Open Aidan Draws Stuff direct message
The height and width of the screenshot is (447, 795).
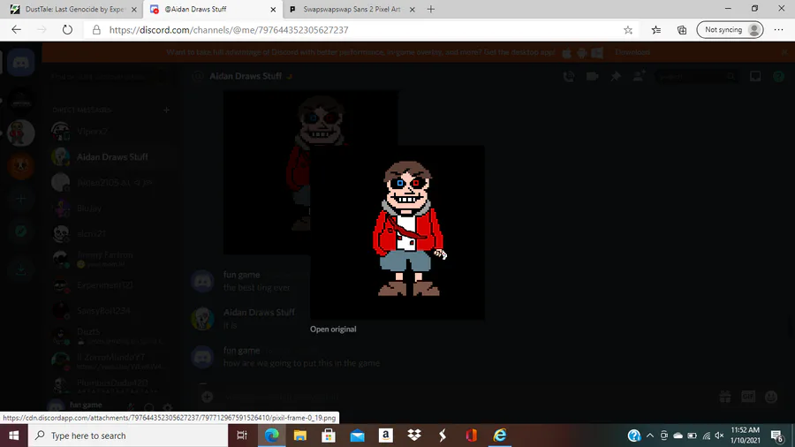[111, 157]
